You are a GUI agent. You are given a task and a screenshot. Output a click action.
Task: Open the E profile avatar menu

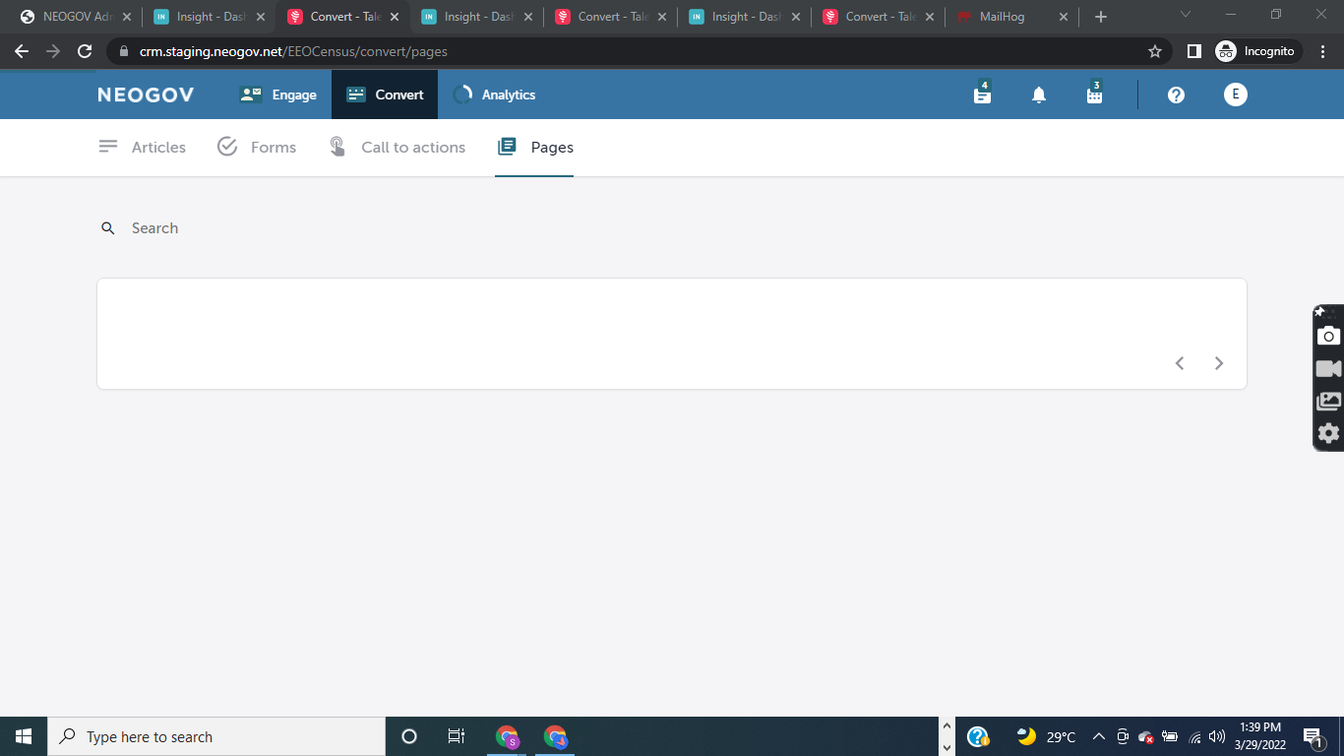[1235, 94]
